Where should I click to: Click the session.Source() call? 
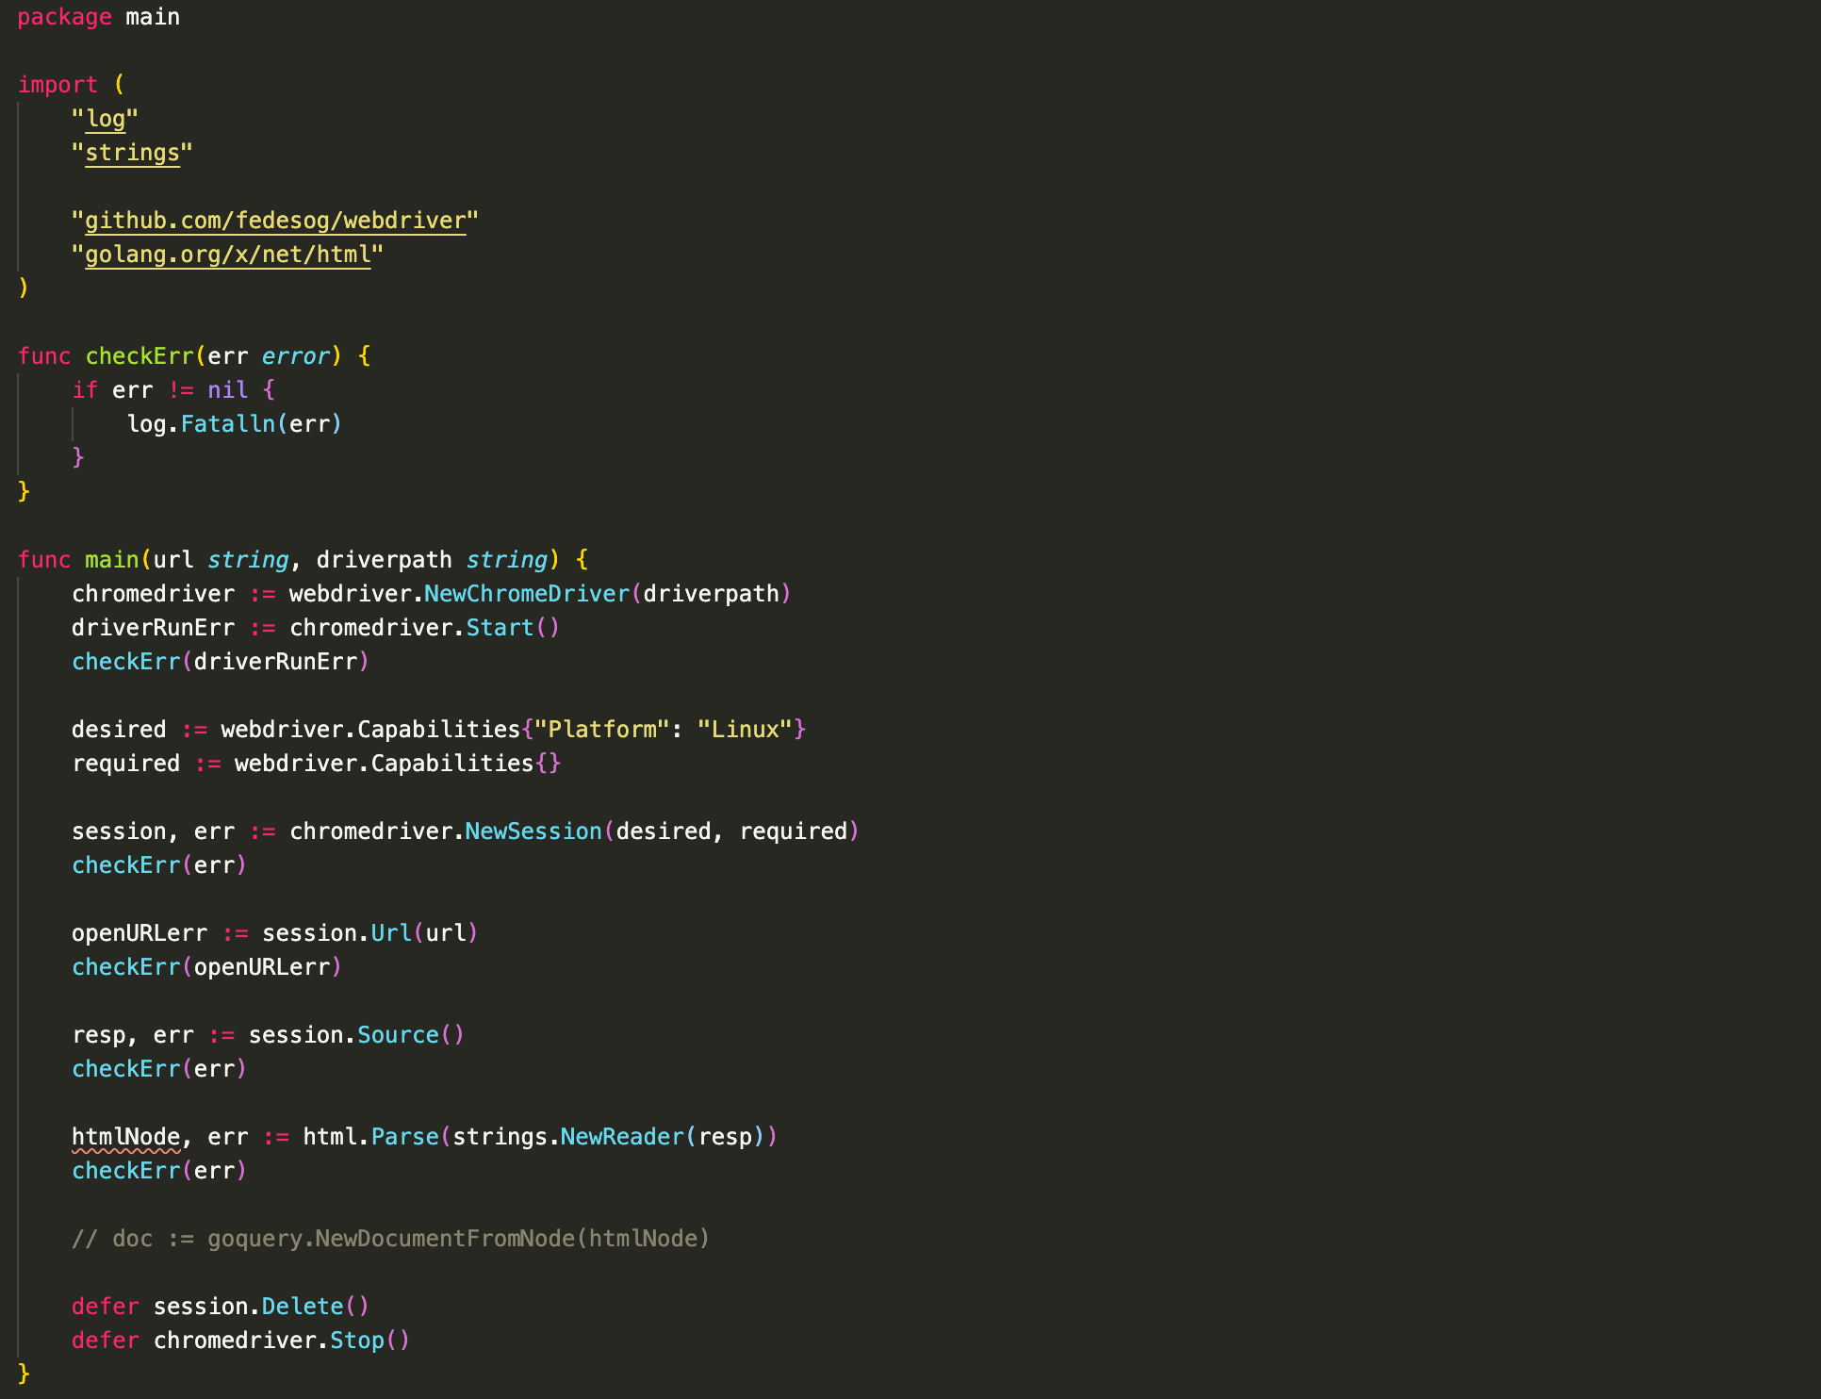click(x=398, y=1035)
